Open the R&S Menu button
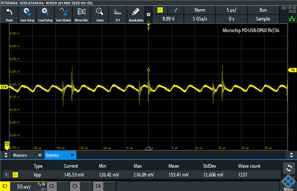 tap(288, 182)
